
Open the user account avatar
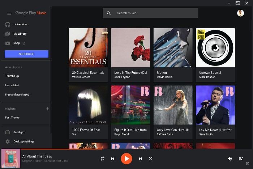tap(240, 13)
